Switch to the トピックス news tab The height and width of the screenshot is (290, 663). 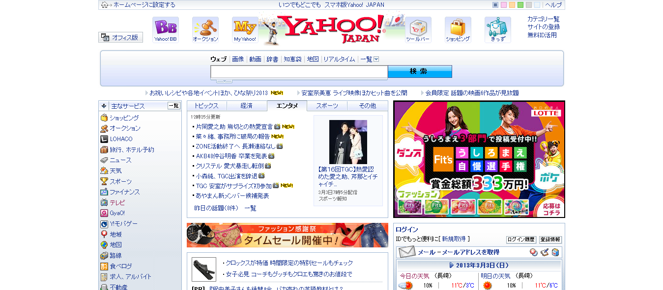pyautogui.click(x=207, y=106)
